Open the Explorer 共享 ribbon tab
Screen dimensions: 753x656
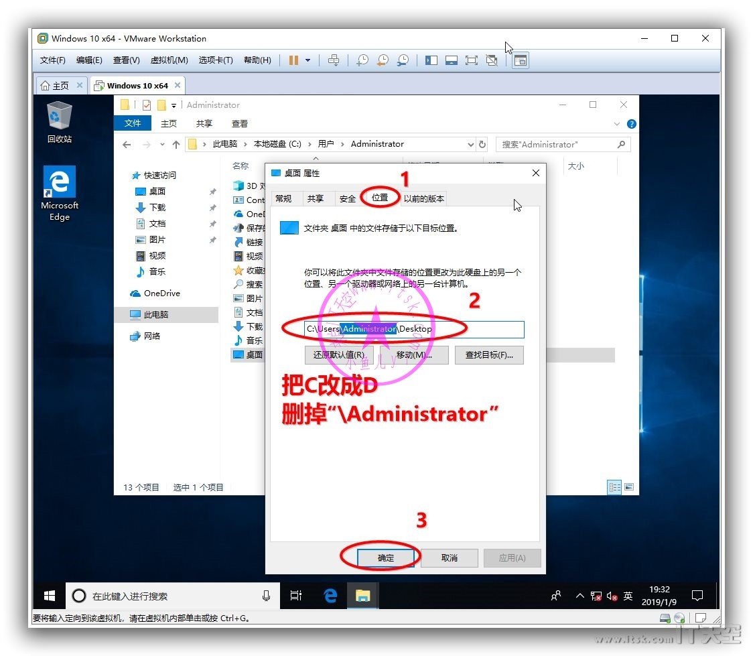(x=204, y=123)
